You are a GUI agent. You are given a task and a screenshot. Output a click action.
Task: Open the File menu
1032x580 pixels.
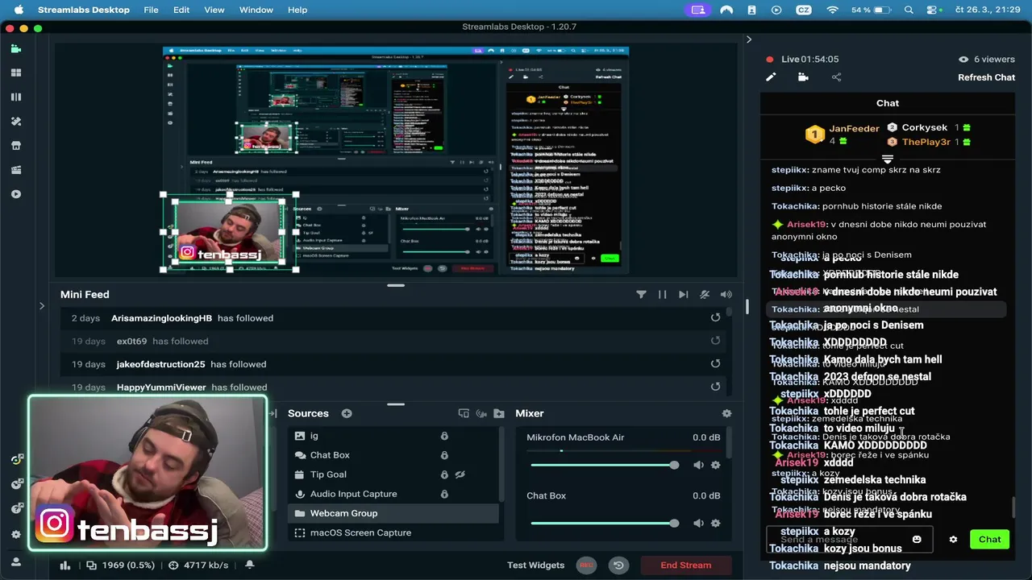pos(151,10)
